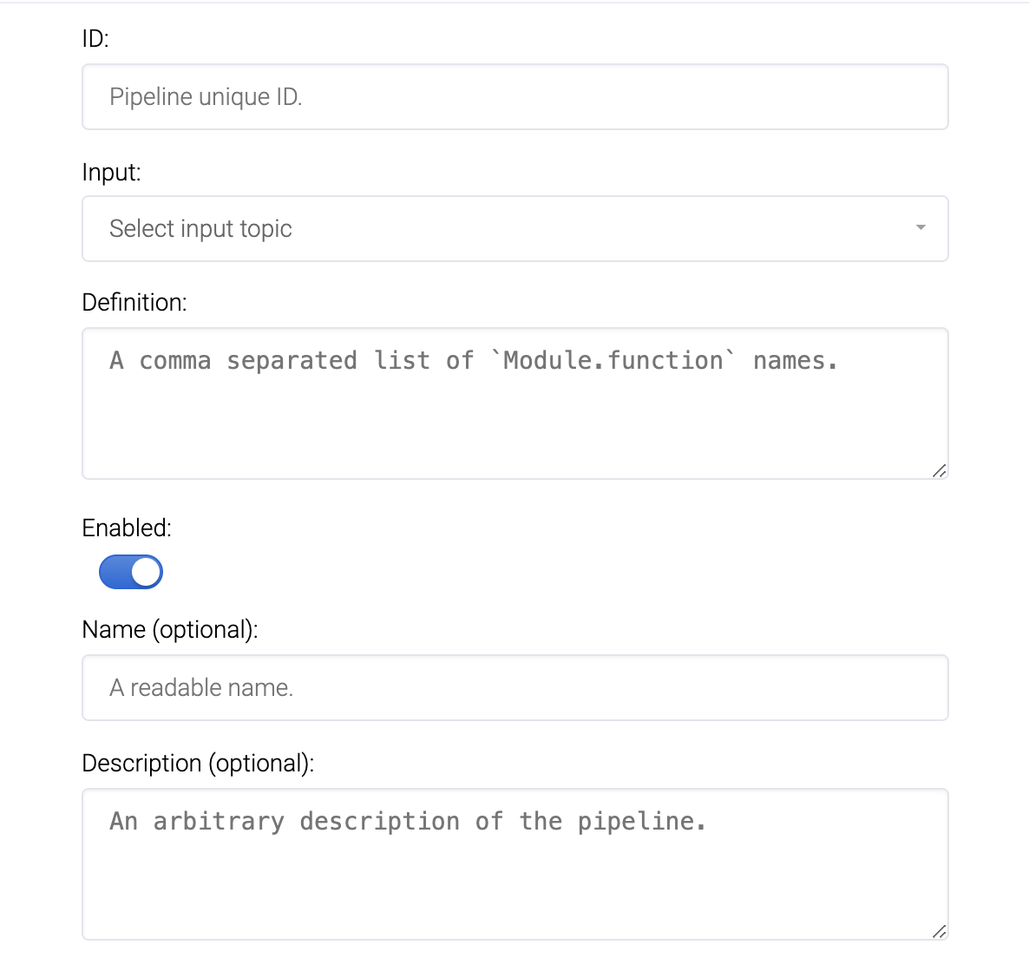Viewport: 1029px width, 958px height.
Task: Click the "ID:" field label
Action: tap(95, 39)
